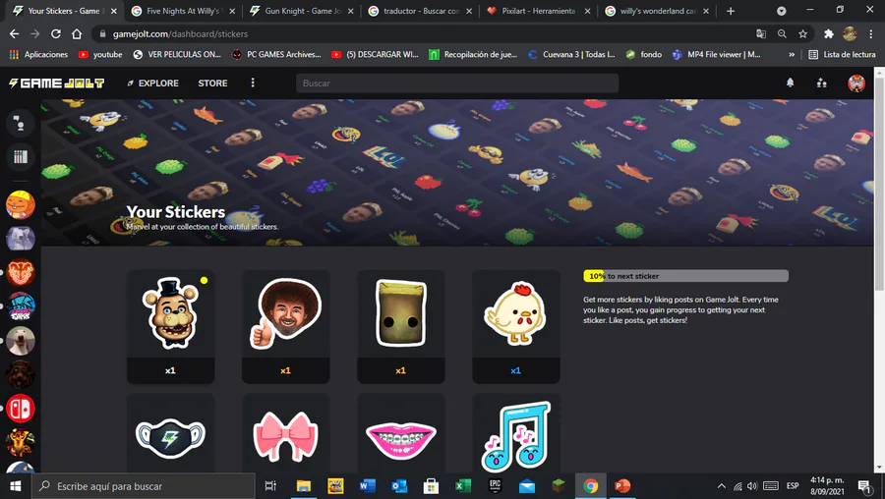Viewport: 885px width, 499px height.
Task: Open the youtube bookmark
Action: (100, 54)
